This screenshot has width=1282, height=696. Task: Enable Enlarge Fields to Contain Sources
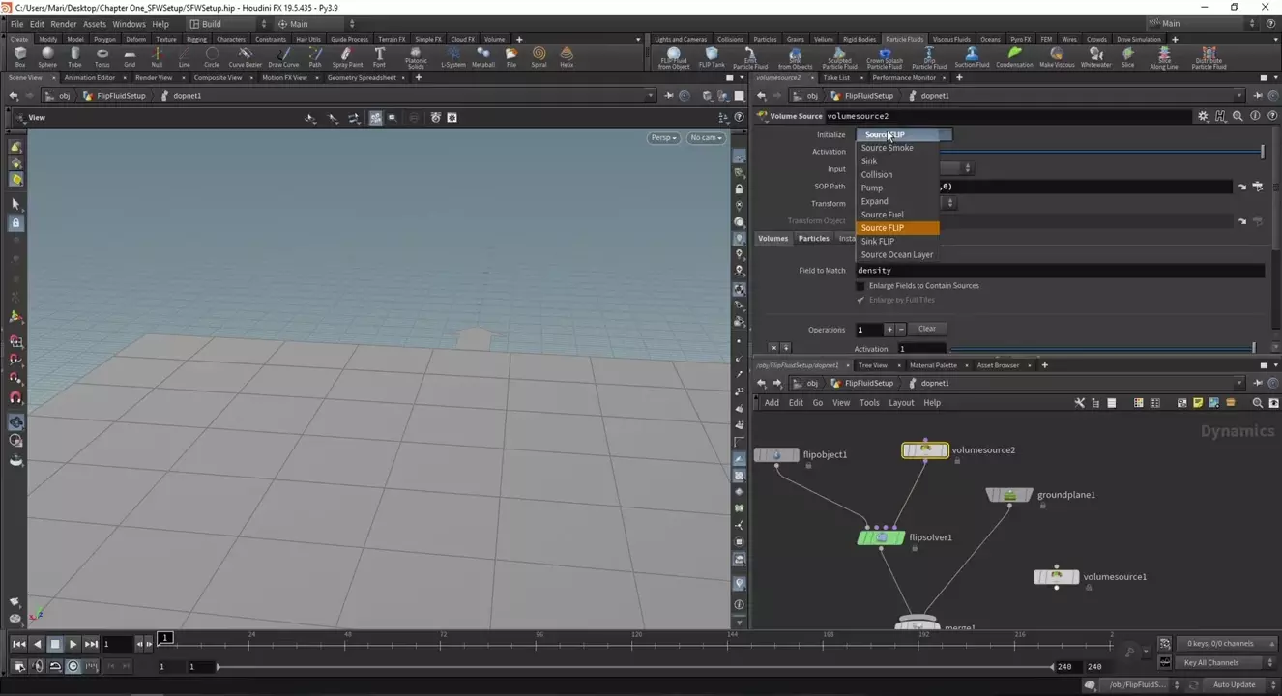point(860,286)
